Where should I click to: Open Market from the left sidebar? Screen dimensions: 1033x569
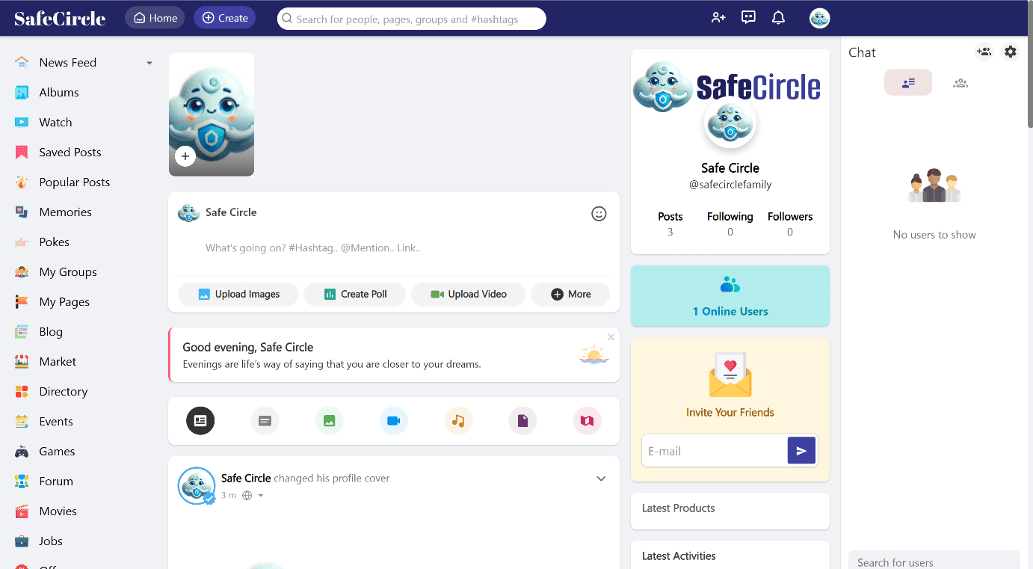(x=58, y=362)
